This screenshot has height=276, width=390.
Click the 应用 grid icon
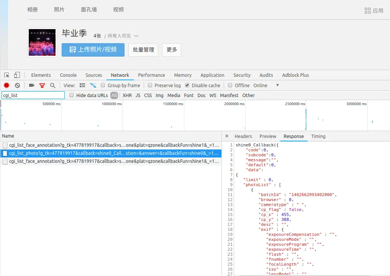(x=368, y=11)
